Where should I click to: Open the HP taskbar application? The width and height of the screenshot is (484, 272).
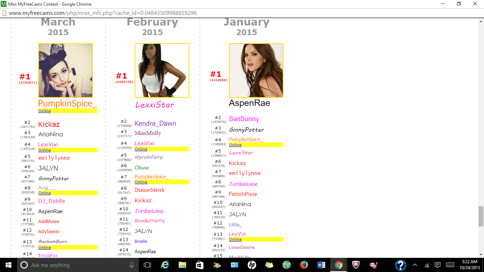point(252,265)
